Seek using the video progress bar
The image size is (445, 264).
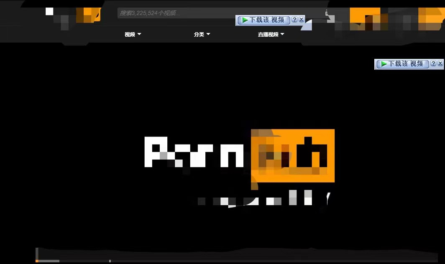[x=237, y=261]
